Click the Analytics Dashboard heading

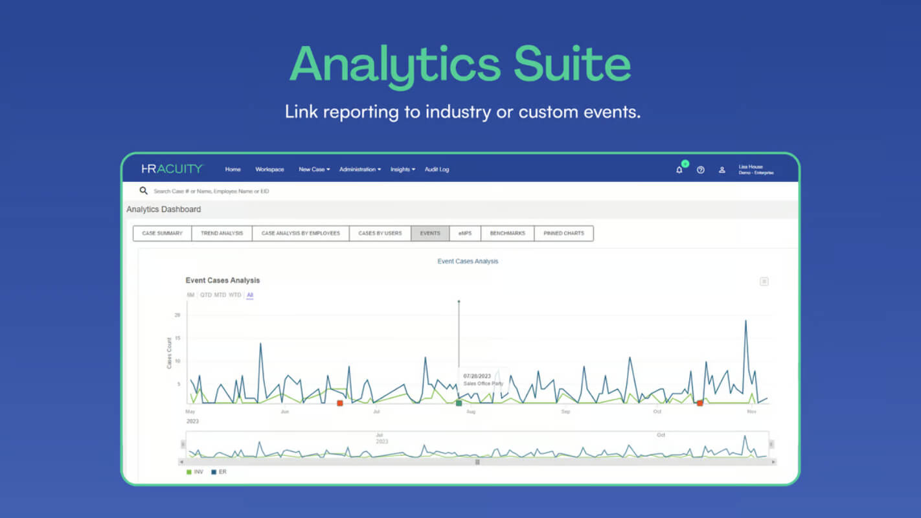[x=164, y=209]
